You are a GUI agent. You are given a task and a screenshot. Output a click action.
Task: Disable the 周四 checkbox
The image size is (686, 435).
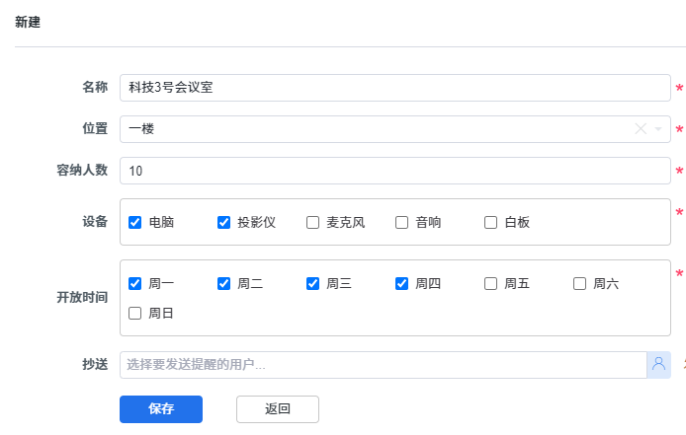pos(401,283)
